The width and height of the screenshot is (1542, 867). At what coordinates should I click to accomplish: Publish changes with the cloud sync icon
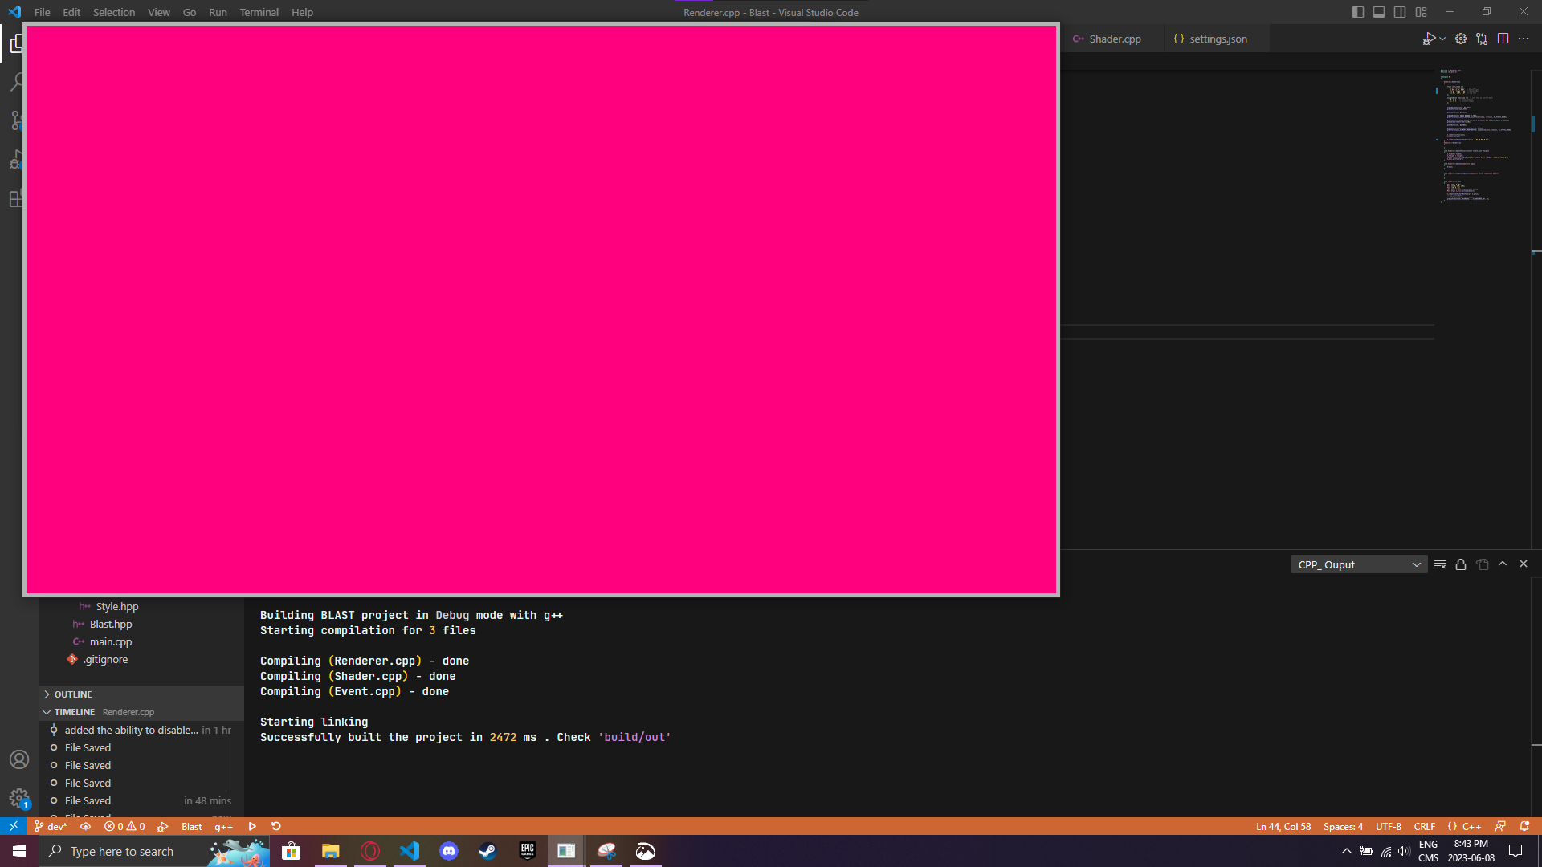point(85,826)
